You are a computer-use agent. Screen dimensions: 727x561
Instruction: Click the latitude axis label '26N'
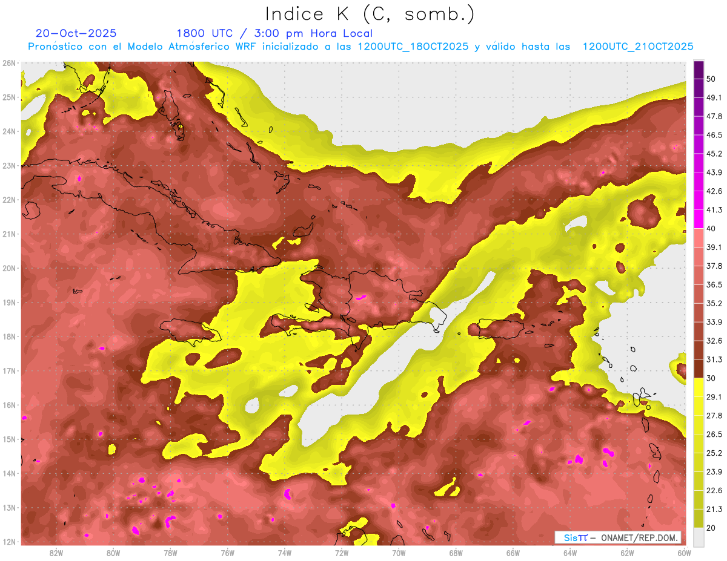click(8, 63)
